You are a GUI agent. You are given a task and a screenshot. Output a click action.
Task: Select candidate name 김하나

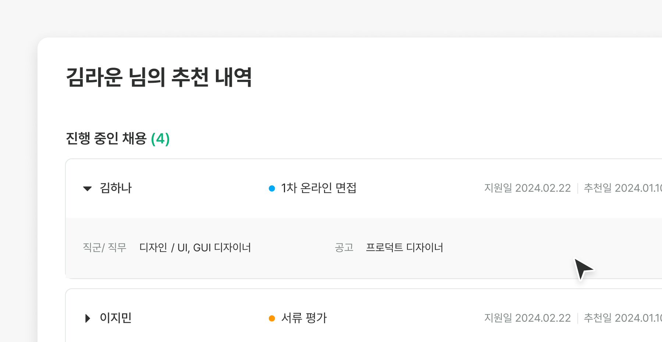tap(116, 188)
